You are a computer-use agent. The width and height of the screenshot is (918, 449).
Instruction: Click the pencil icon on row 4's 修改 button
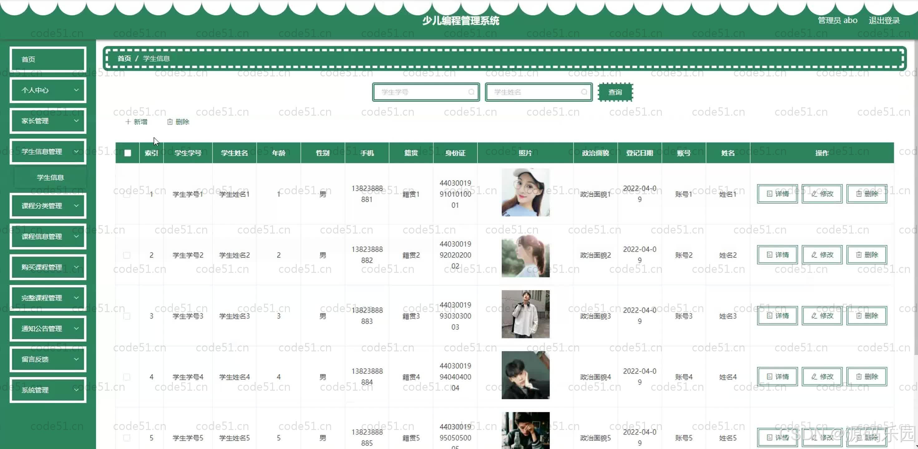click(813, 376)
